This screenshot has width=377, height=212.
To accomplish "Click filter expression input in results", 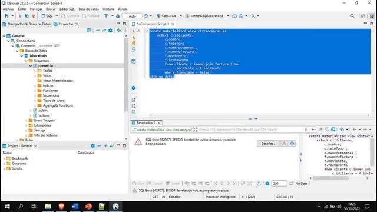I will point(250,130).
